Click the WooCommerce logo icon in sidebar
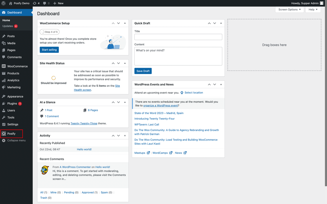Screen dimensions: 327x204 (4, 66)
